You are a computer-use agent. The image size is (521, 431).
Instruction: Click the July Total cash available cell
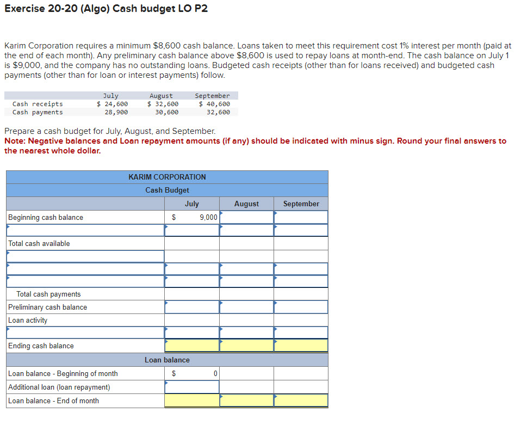(x=191, y=243)
